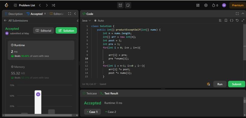The width and height of the screenshot is (246, 118).
Task: Open settings gear icon
Action: 206,5
